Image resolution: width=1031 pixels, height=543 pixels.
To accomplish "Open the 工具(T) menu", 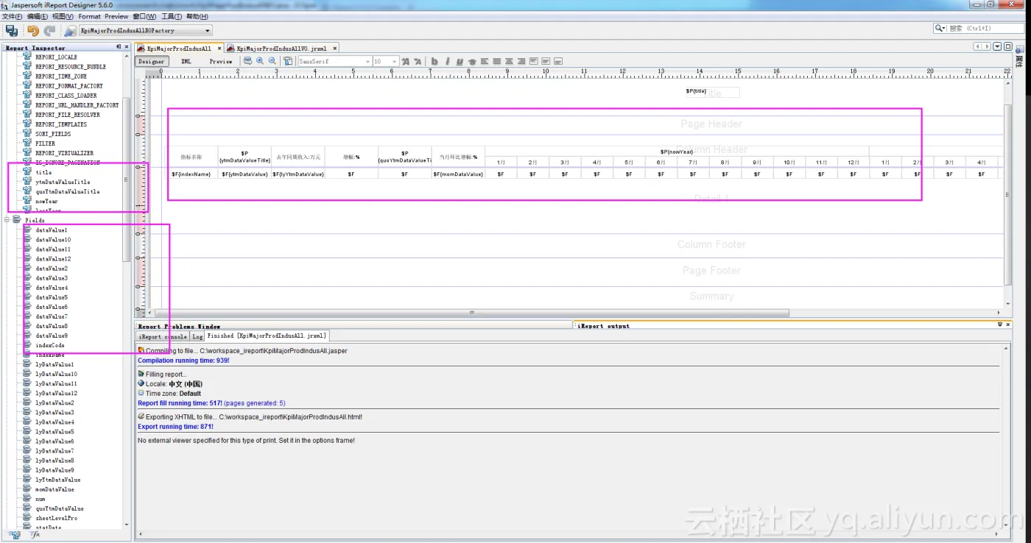I will click(172, 16).
